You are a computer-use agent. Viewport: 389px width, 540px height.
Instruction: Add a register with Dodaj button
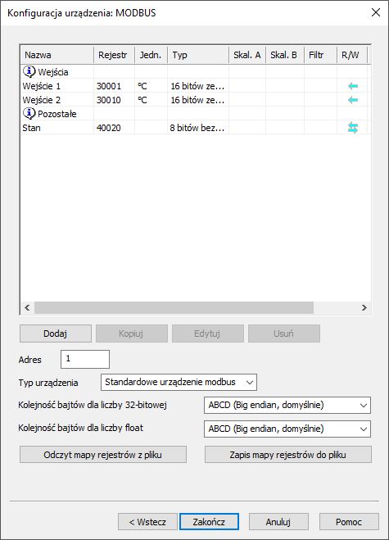tap(56, 334)
